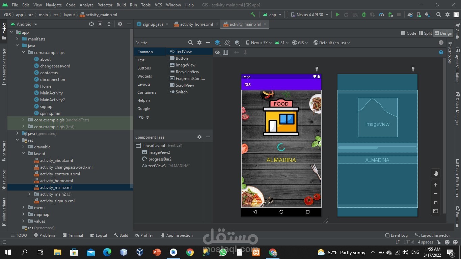Zoom to fit the design canvas
Viewport: 461px width, 259px height.
point(436,211)
